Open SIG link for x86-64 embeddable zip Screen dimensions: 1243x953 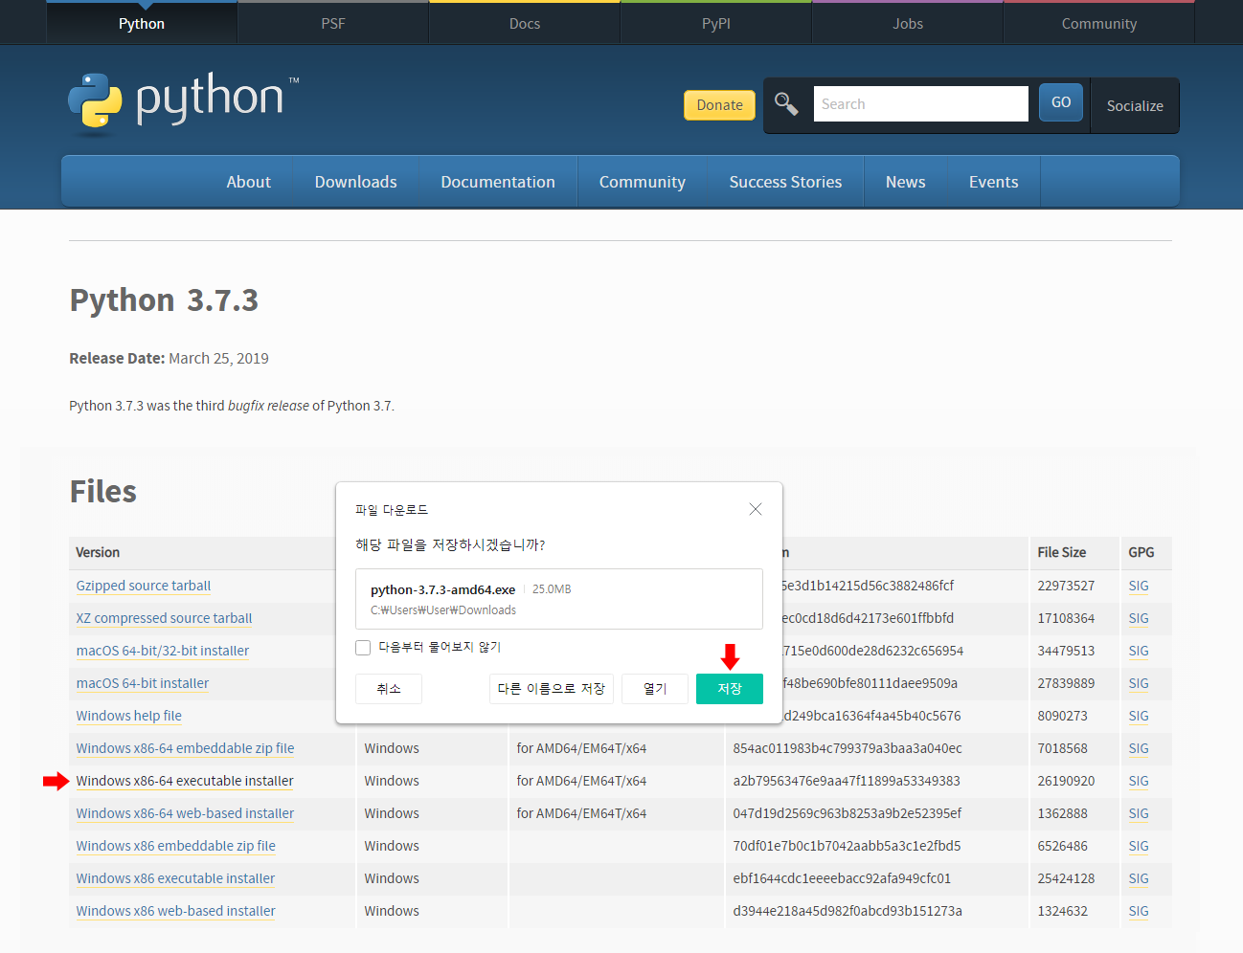coord(1138,748)
